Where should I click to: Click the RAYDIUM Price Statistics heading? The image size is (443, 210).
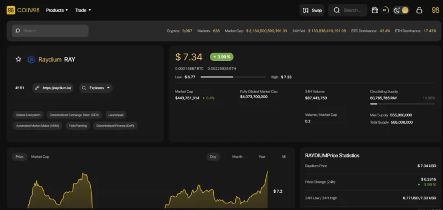(x=332, y=156)
